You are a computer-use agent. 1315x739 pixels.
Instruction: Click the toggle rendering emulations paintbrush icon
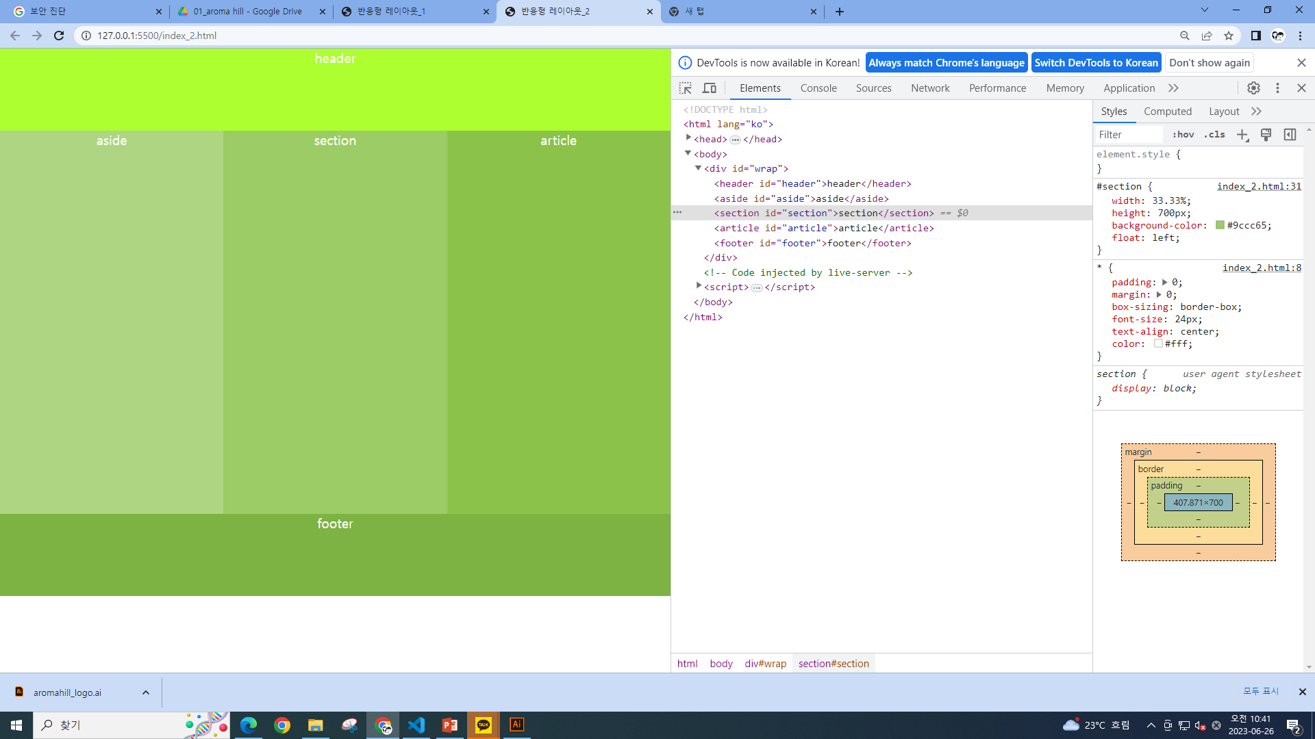point(1266,135)
